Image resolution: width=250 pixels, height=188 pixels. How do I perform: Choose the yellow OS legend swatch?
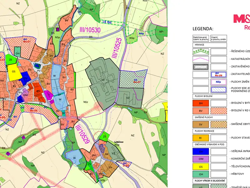point(201,167)
